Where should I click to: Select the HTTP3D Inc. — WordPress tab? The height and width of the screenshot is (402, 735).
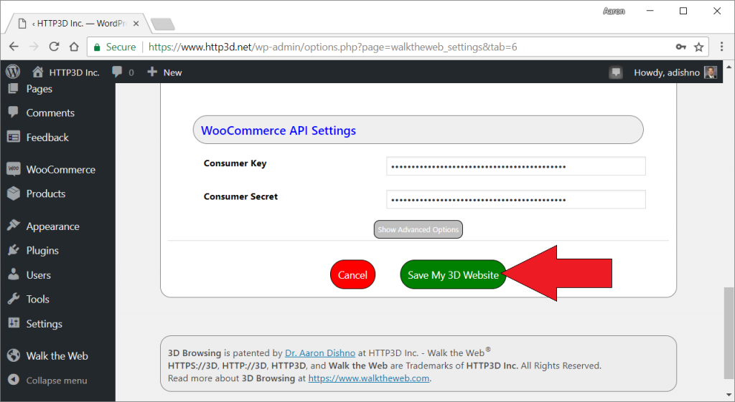pos(78,24)
